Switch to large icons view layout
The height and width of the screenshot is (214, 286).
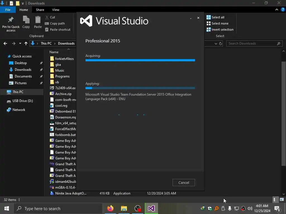282,200
